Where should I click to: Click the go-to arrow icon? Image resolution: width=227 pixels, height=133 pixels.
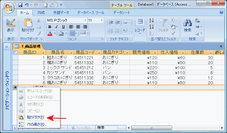click(198, 27)
